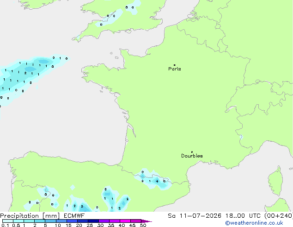The height and width of the screenshot is (227, 293).
Task: Click the legend scale label '30'
Action: (100, 225)
